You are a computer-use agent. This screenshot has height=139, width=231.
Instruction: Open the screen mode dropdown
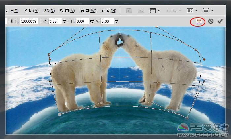coord(208,11)
